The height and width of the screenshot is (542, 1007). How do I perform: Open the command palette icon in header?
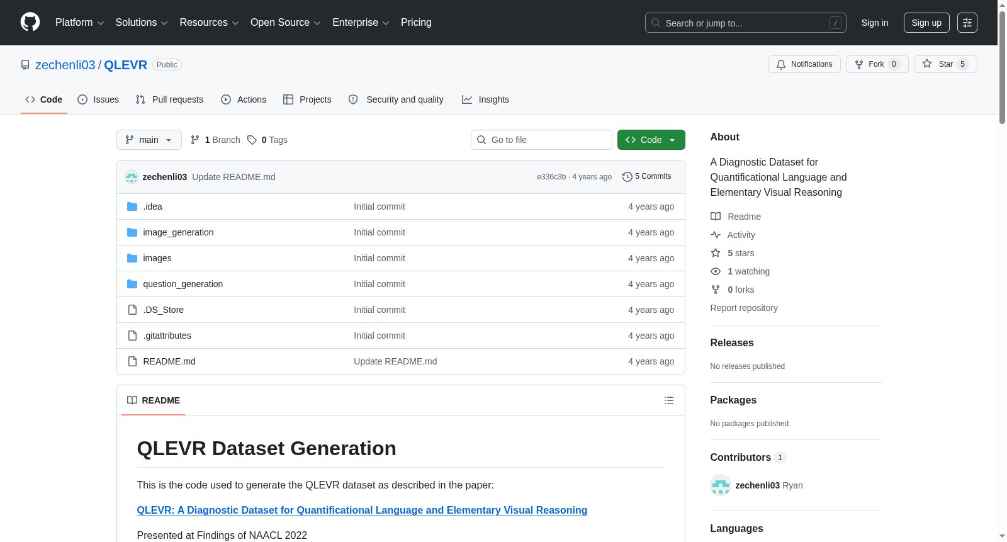967,23
